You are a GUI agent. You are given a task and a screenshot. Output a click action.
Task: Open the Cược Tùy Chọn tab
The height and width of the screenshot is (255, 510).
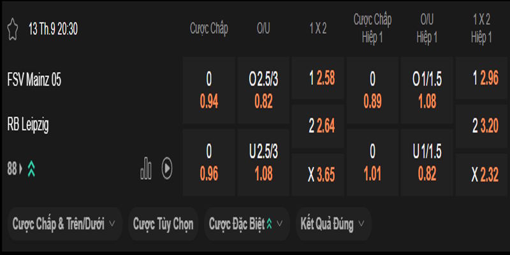pyautogui.click(x=163, y=224)
